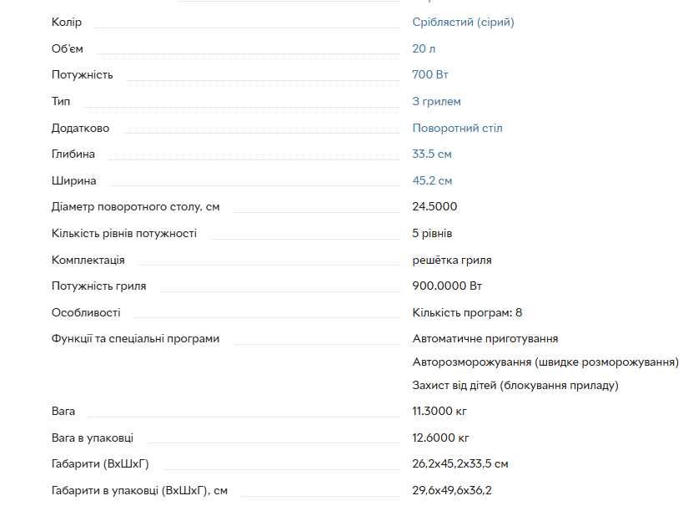Click the Об'єм label text
The image size is (698, 511).
(68, 48)
